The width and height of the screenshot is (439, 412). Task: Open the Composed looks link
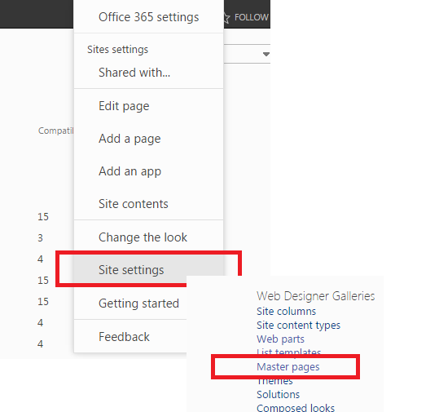(296, 408)
